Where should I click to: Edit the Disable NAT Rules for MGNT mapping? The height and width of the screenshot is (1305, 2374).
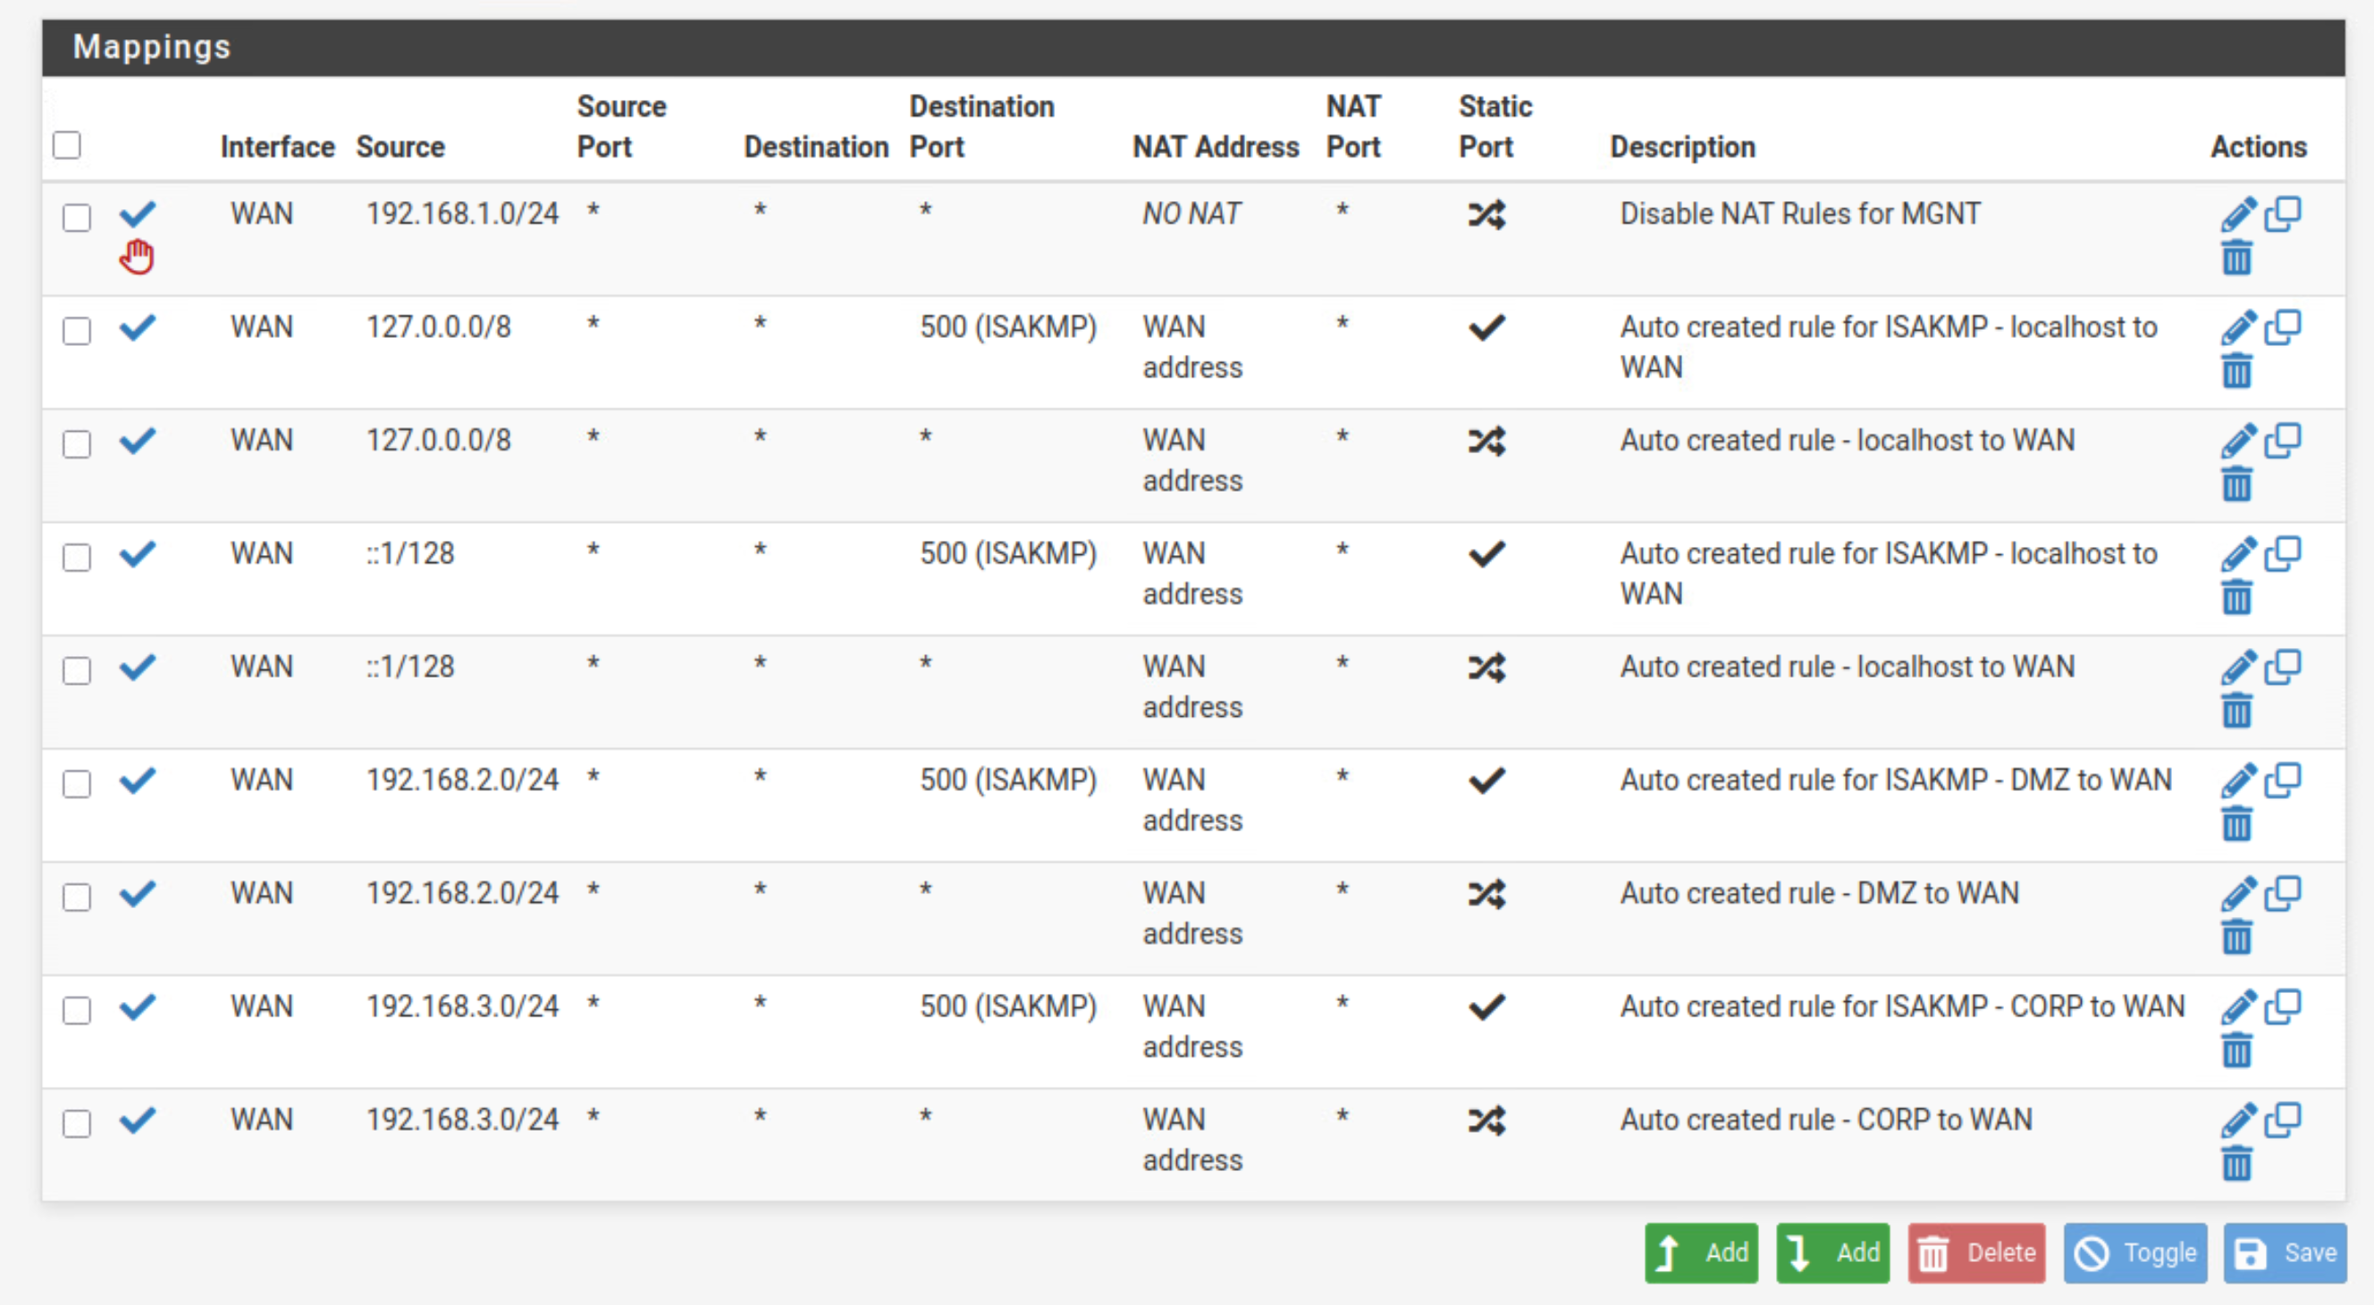pos(2236,215)
